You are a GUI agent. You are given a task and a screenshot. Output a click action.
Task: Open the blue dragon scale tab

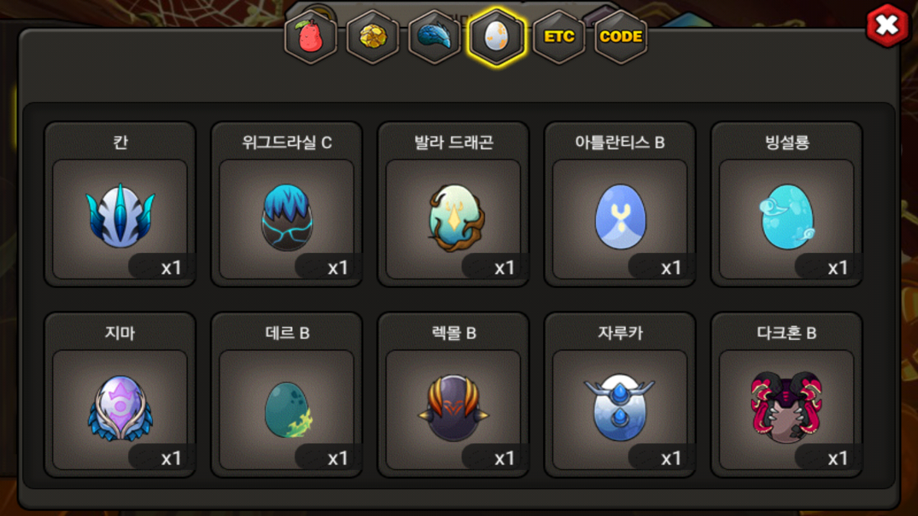(435, 37)
